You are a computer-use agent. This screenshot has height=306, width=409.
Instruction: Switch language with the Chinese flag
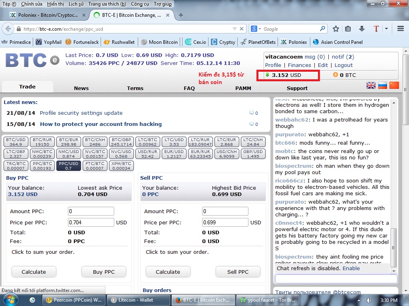394,85
